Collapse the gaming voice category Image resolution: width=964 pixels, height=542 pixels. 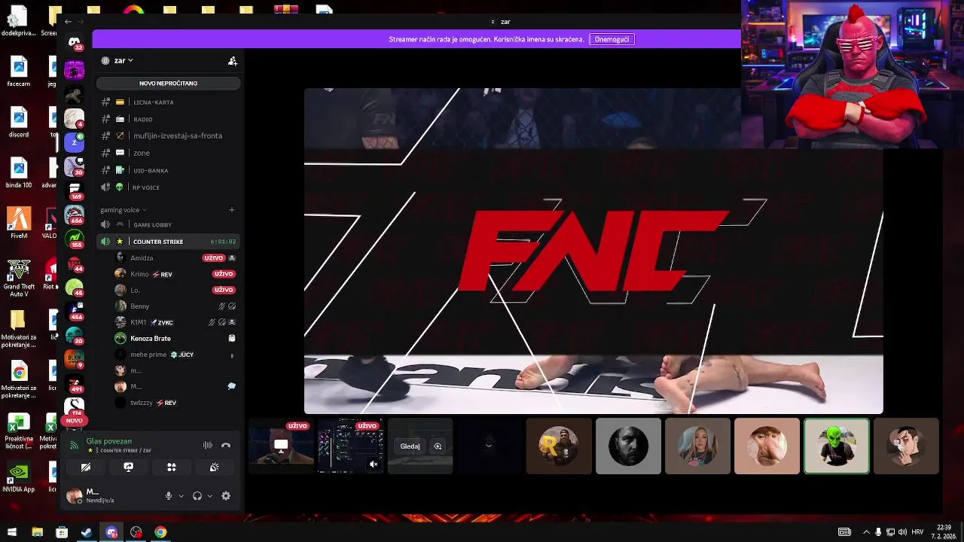click(124, 210)
